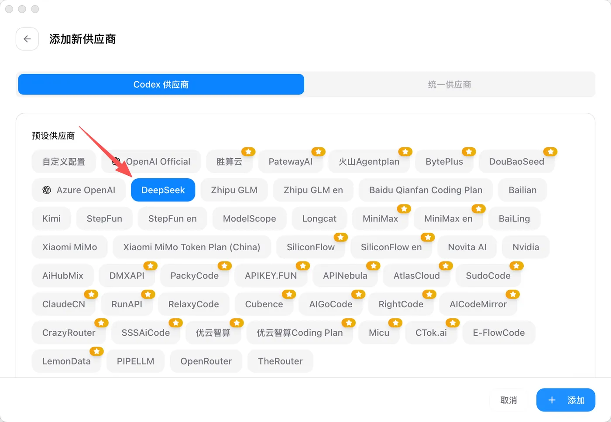Click the star badge on PatewayAI

click(318, 152)
